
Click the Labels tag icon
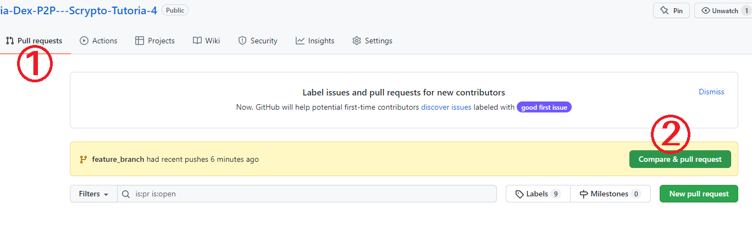pyautogui.click(x=519, y=194)
